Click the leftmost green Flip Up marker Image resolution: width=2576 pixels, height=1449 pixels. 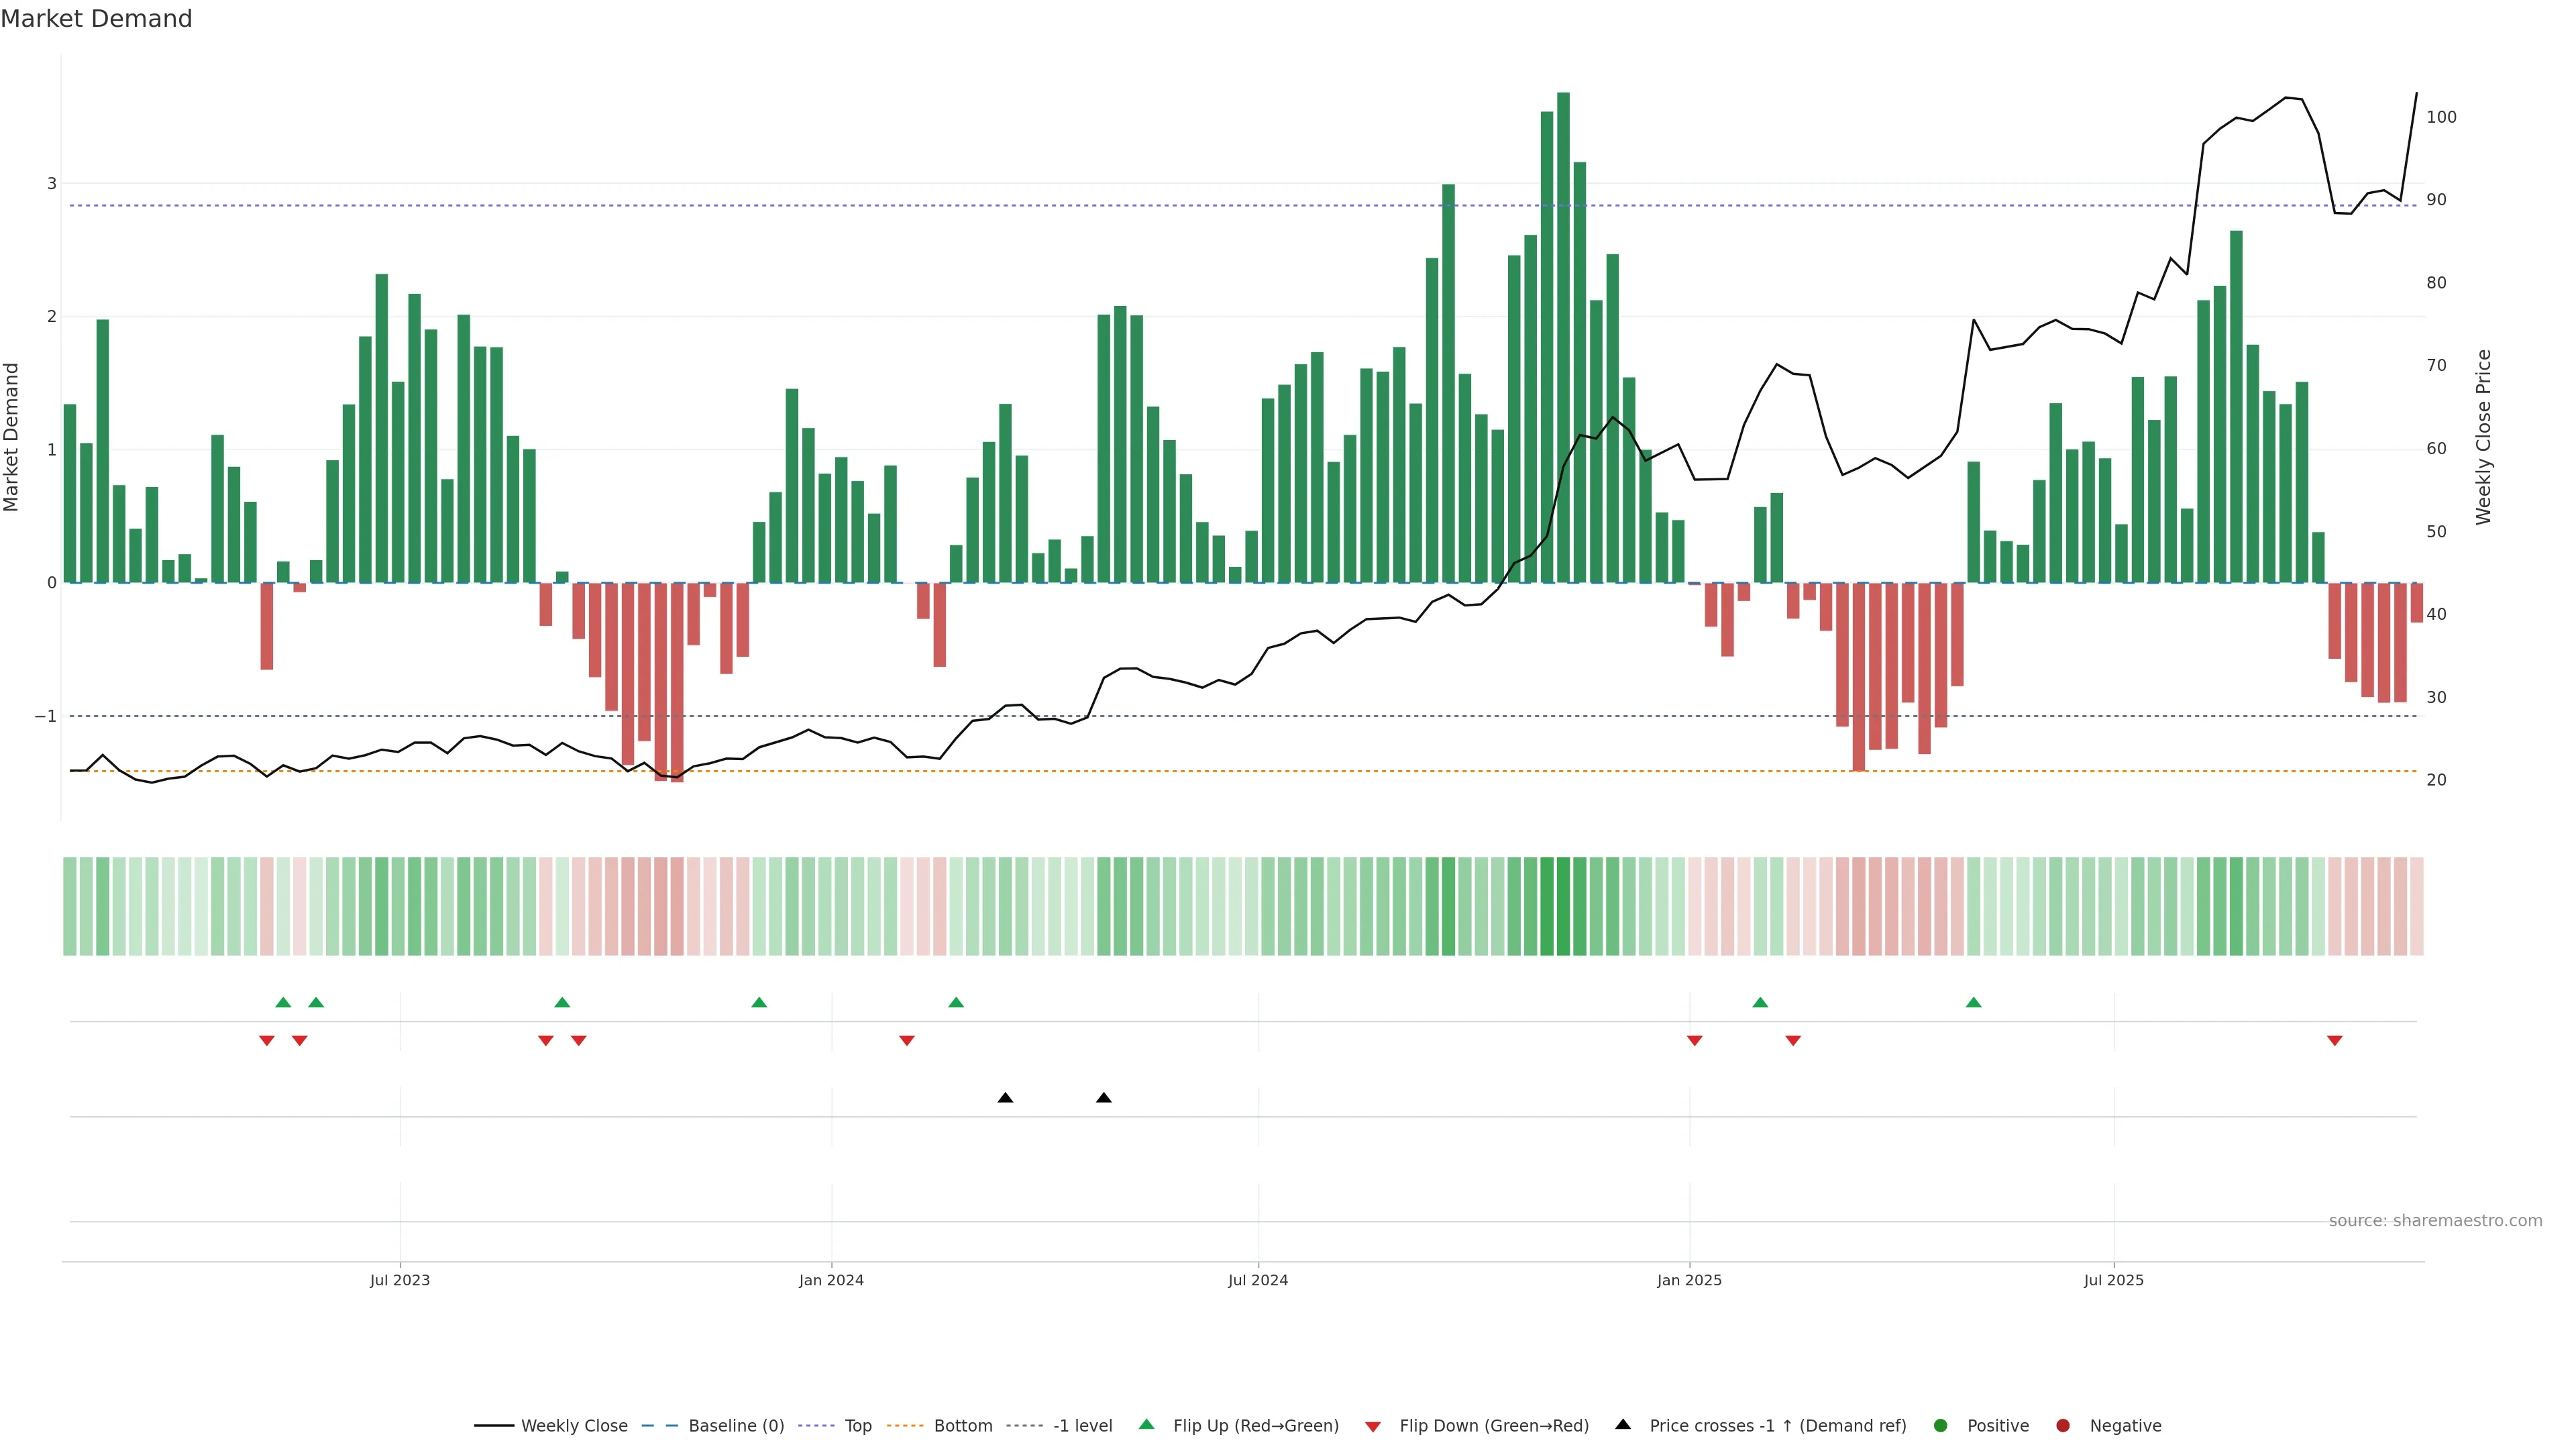coord(283,1002)
